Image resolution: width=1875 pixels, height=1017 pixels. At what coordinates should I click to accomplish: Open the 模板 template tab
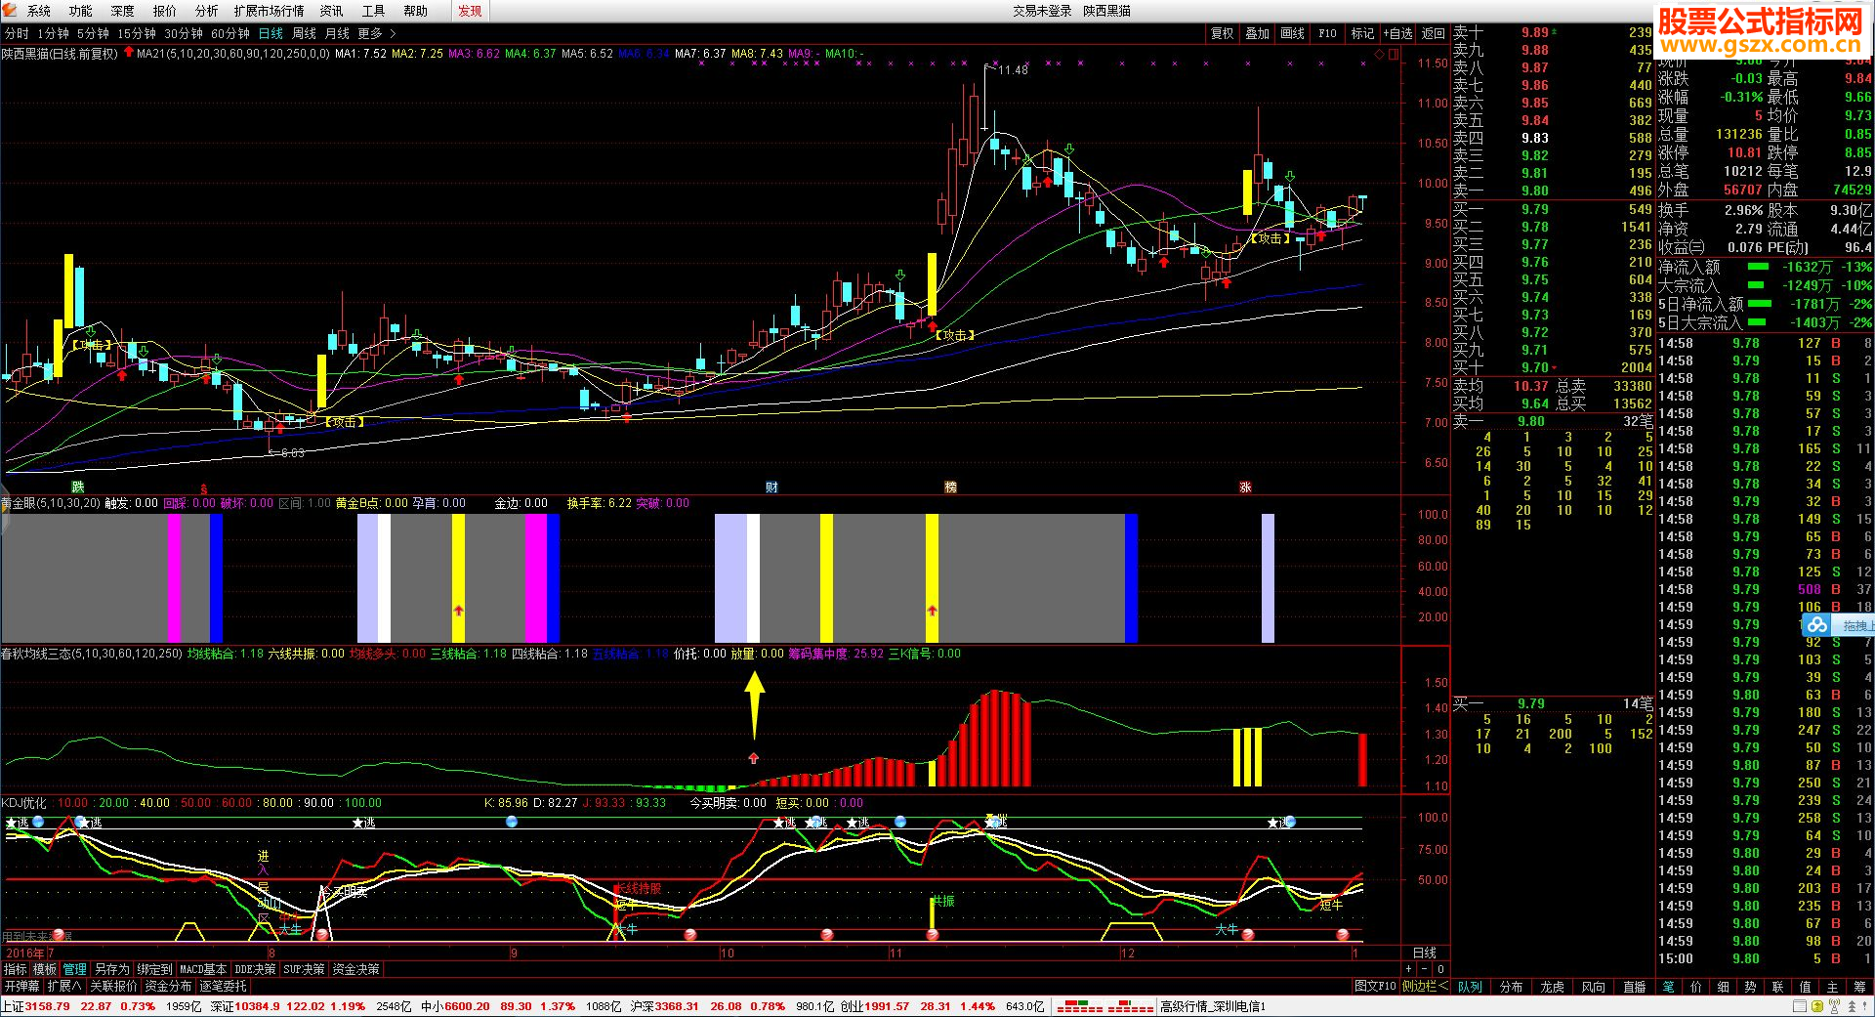[x=45, y=969]
